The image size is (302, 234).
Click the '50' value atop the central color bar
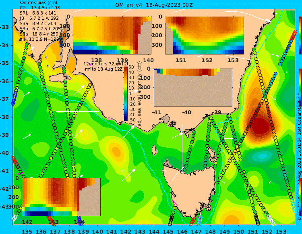point(131,67)
